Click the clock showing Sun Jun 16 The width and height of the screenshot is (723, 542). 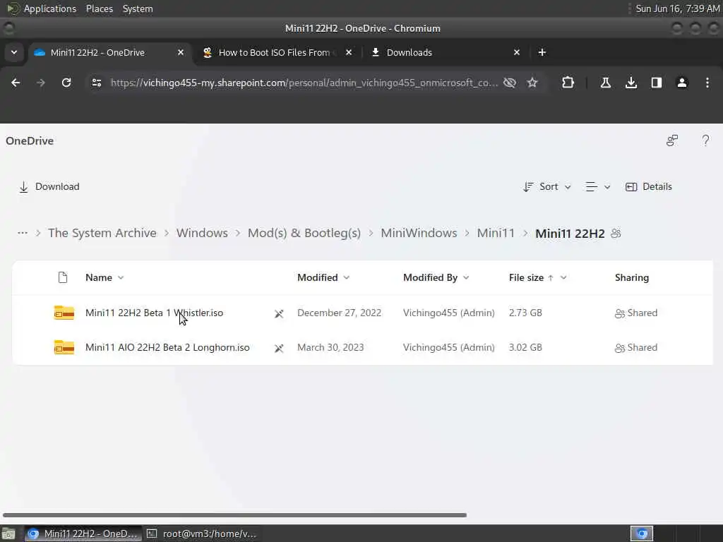pyautogui.click(x=677, y=8)
